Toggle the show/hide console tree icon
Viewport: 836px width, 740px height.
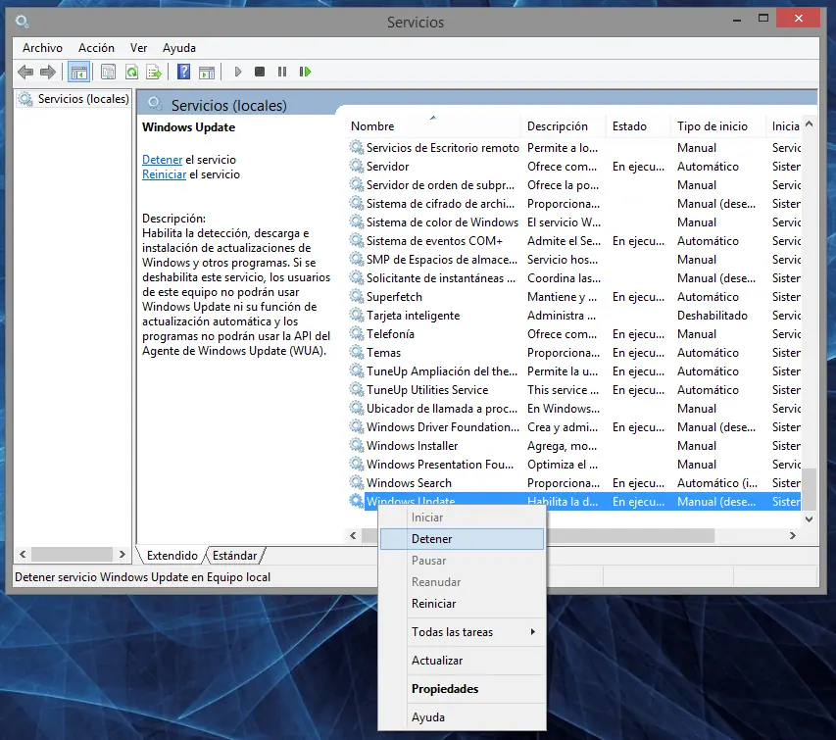click(79, 72)
